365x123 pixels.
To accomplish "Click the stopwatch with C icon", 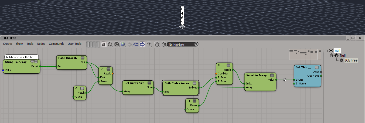I will coord(164,45).
